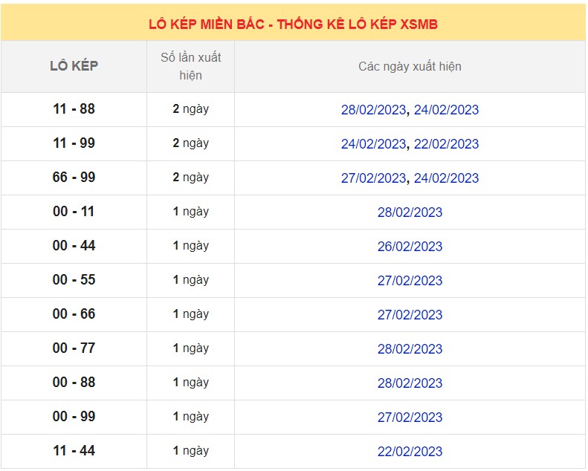Viewport: 588px width, 471px height.
Task: Open the date link for pair 00 - 11
Action: 410,212
